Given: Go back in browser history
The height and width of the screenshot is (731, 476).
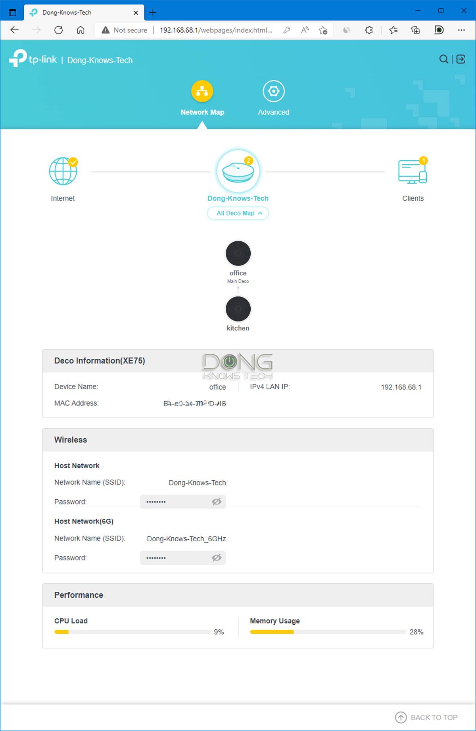Looking at the screenshot, I should (15, 30).
